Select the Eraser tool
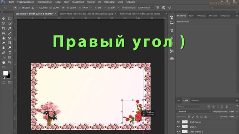 [x=3, y=43]
